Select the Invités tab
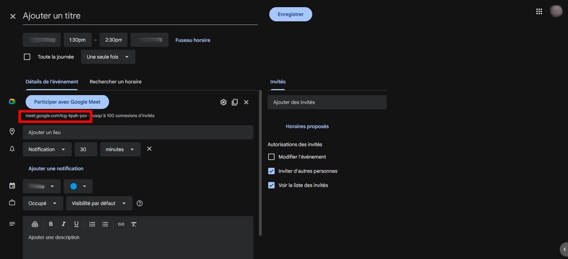The height and width of the screenshot is (259, 568). [278, 82]
